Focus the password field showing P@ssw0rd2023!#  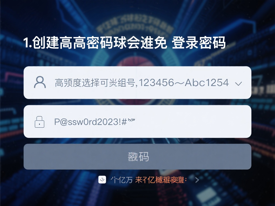pyautogui.click(x=137, y=122)
